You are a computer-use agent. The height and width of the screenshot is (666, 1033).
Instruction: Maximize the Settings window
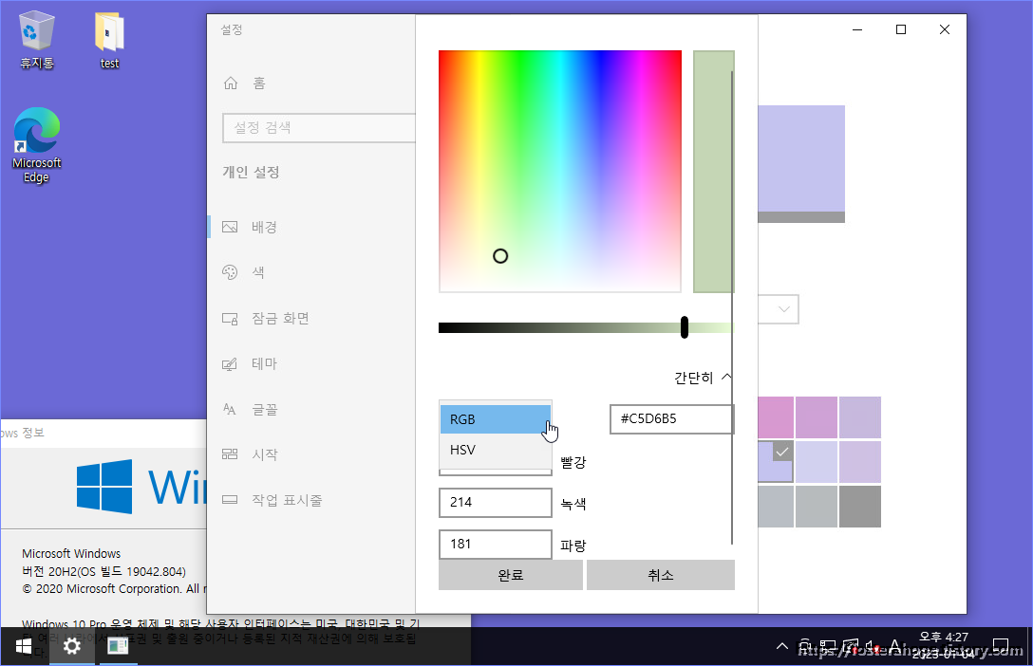(901, 29)
